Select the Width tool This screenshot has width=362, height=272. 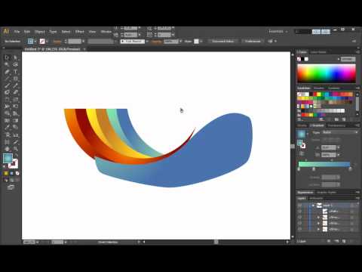coord(7,107)
